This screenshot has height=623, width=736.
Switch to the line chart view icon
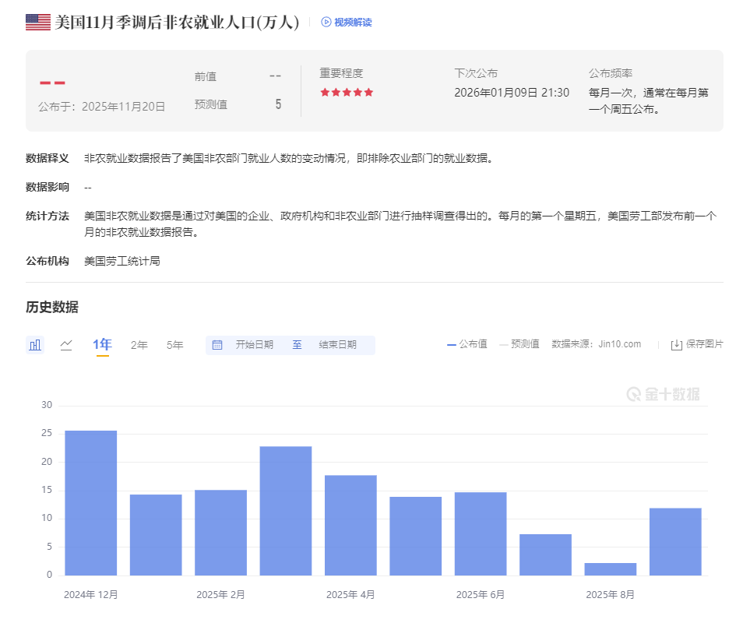coord(67,343)
